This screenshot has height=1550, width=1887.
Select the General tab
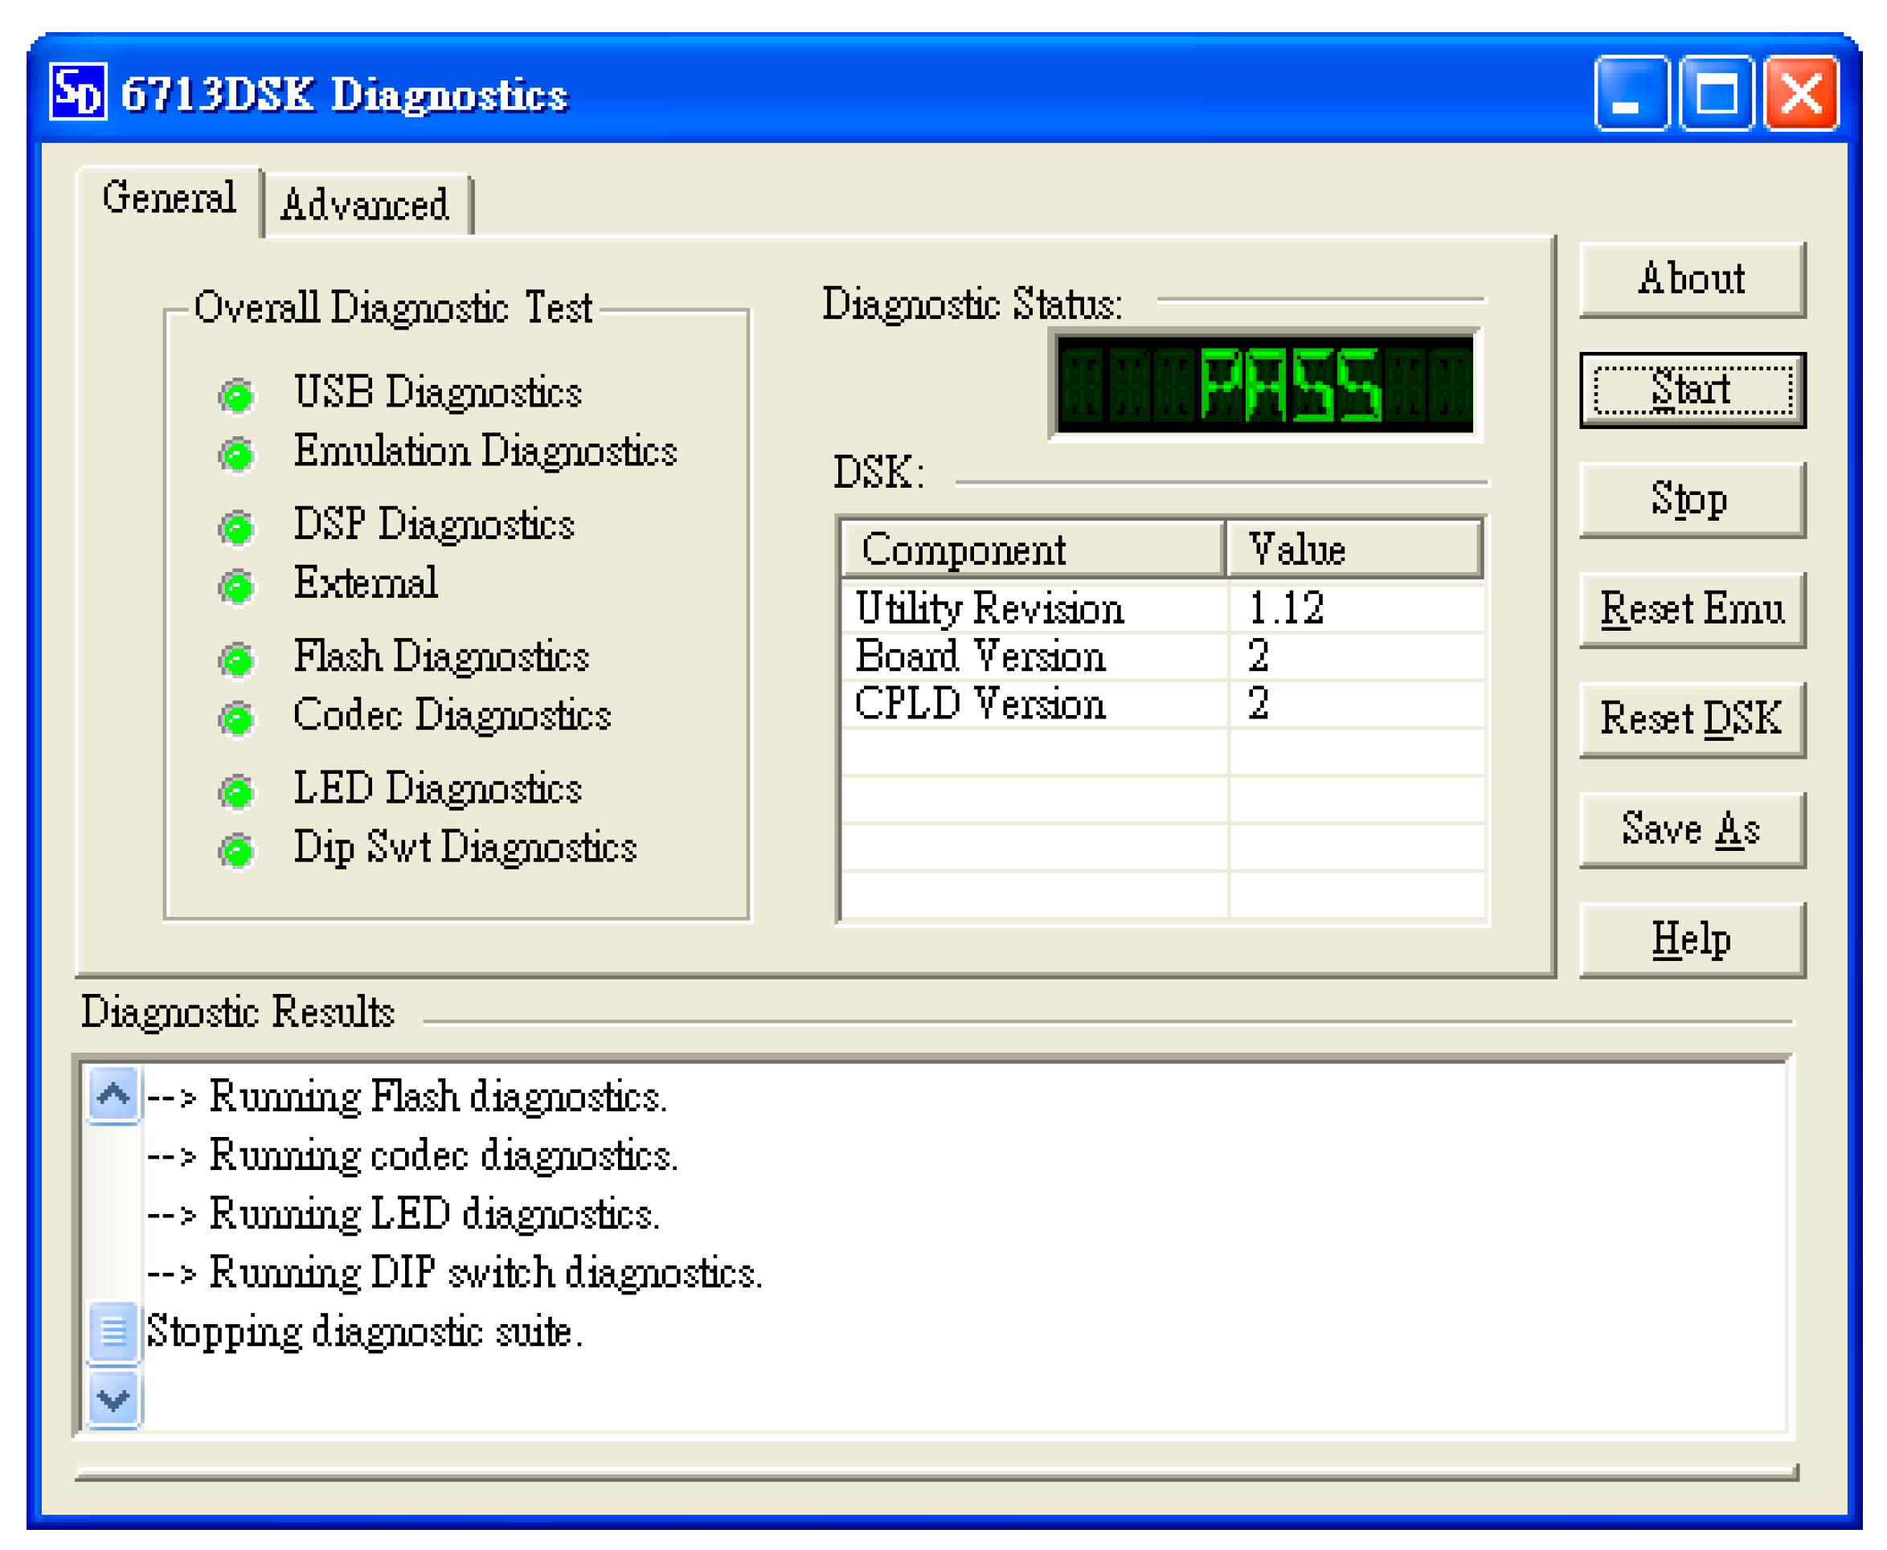[168, 198]
